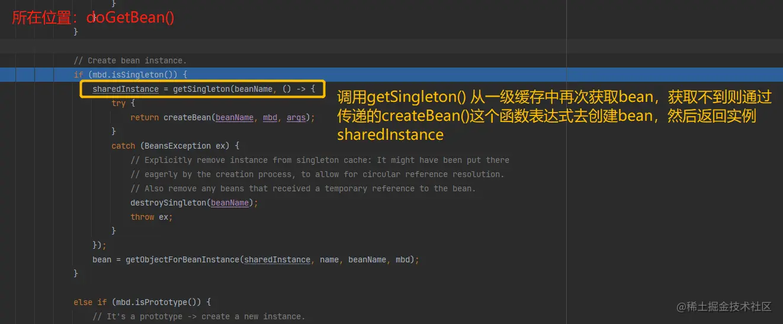Click the createBean method call
The height and width of the screenshot is (324, 783).
tap(187, 117)
